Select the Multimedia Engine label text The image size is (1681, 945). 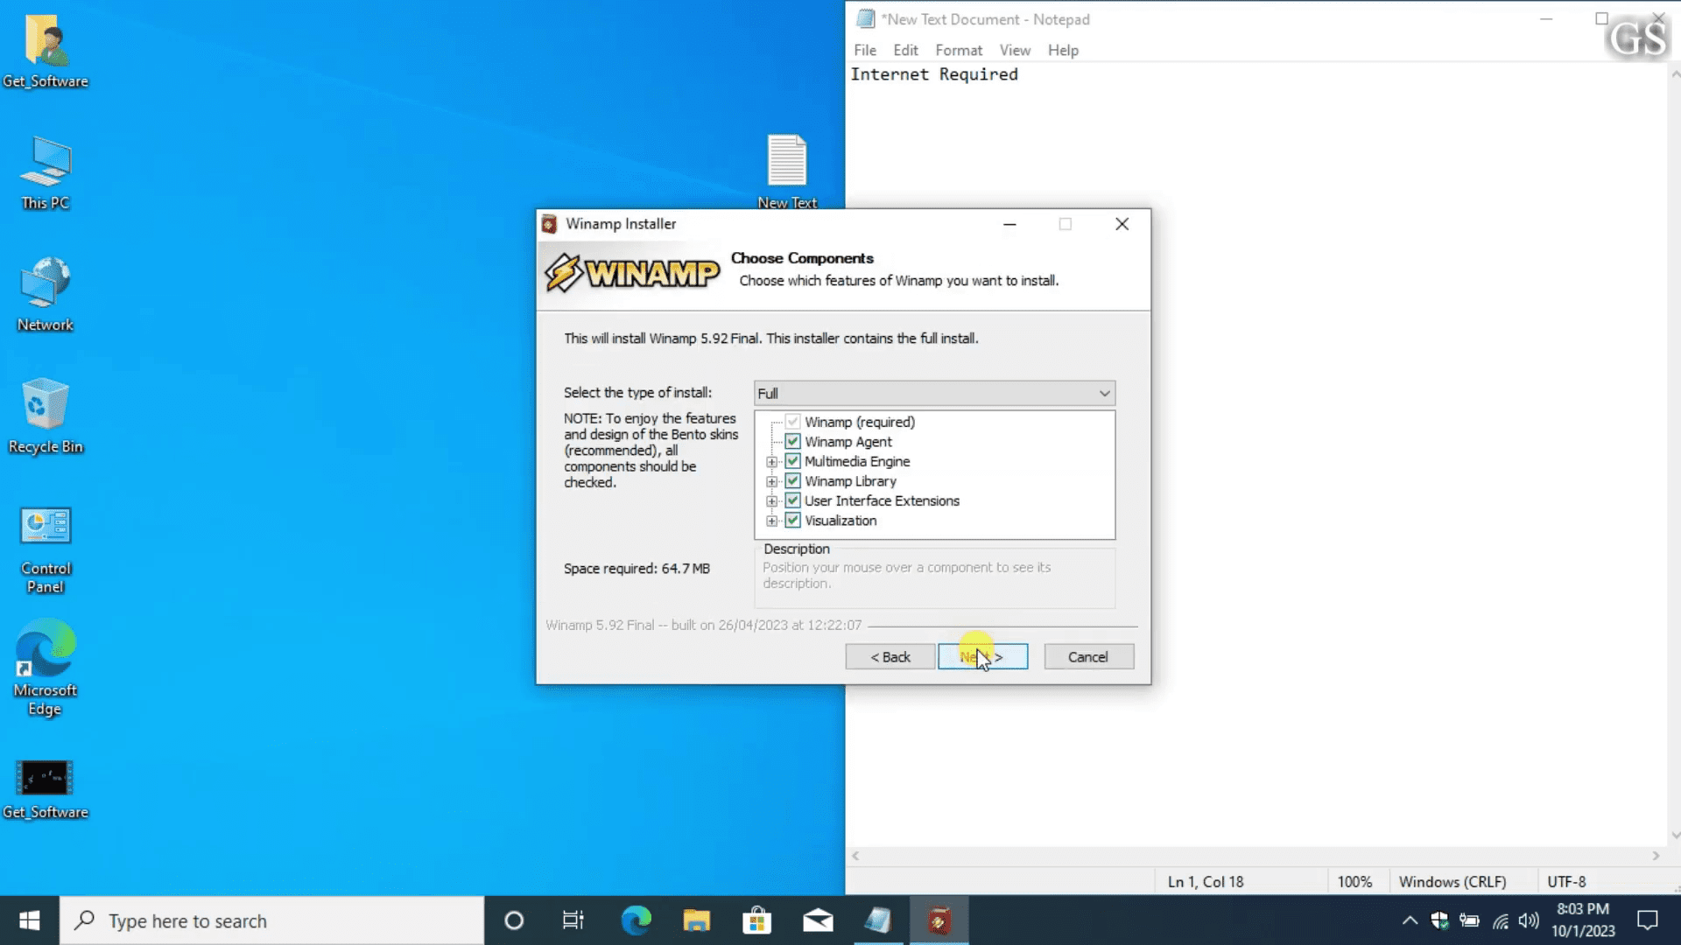click(857, 461)
